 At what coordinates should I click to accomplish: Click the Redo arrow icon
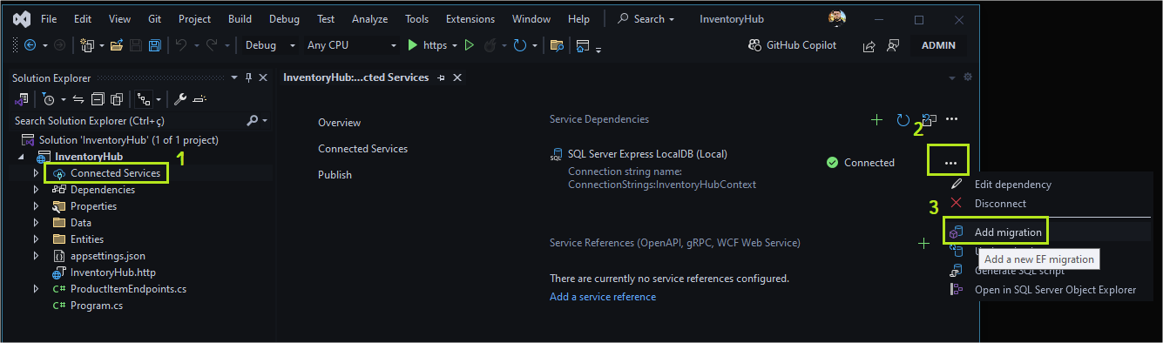click(213, 45)
